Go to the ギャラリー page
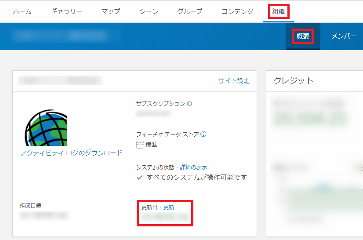 coord(66,11)
